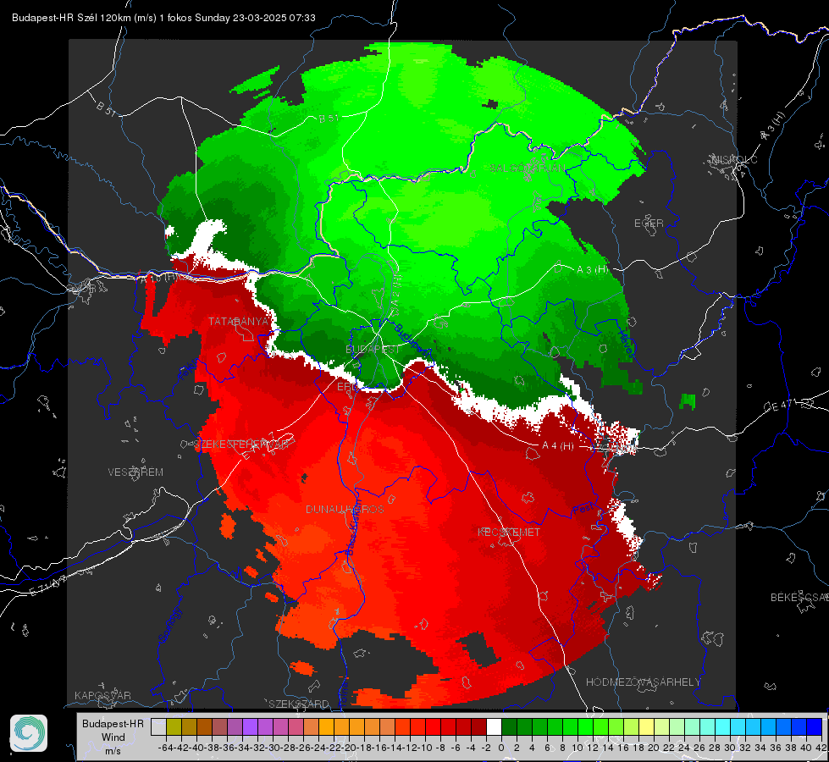Image resolution: width=829 pixels, height=762 pixels.
Task: Click the '0' value in the legend scale
Action: (x=501, y=748)
